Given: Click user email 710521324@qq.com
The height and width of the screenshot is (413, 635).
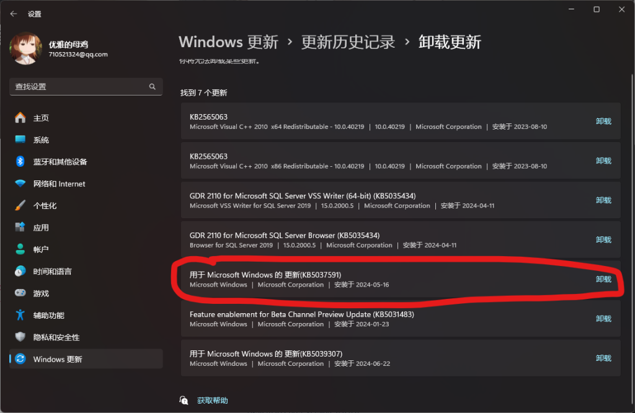Looking at the screenshot, I should coord(78,54).
